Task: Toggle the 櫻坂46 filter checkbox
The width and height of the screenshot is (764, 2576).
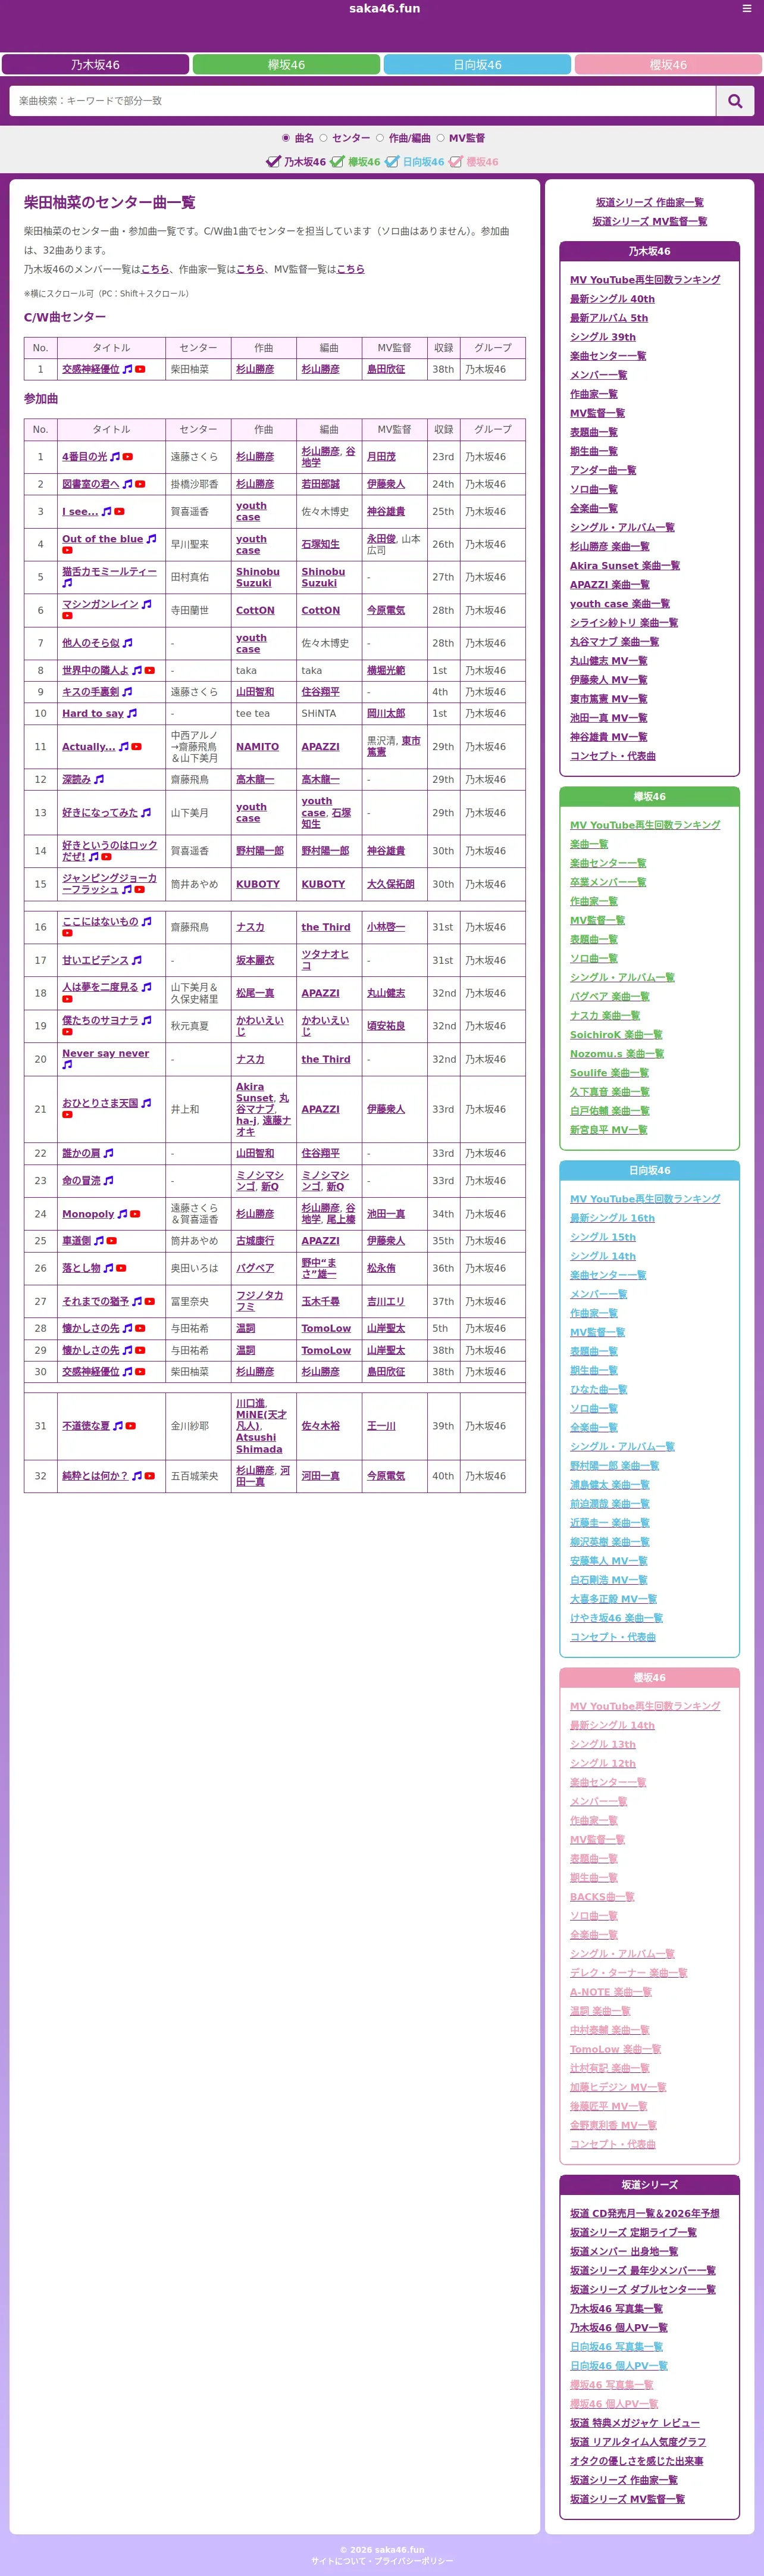Action: (x=456, y=162)
